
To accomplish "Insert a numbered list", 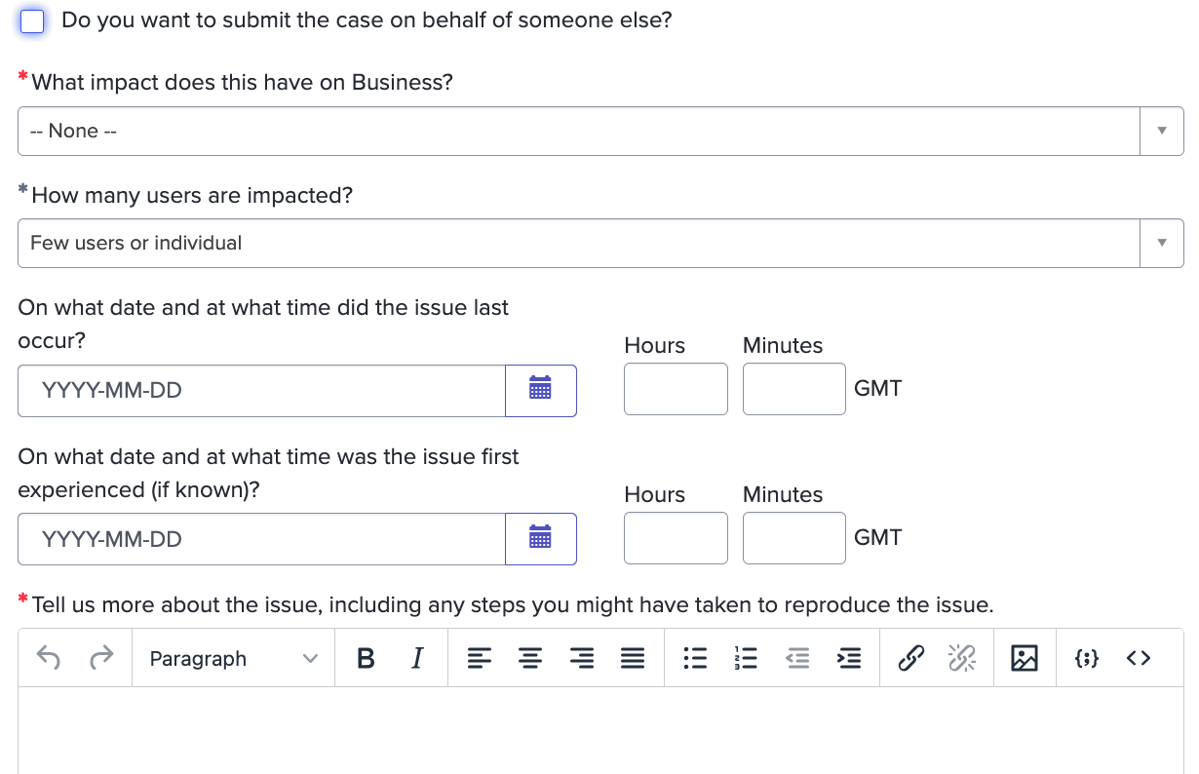I will (746, 659).
